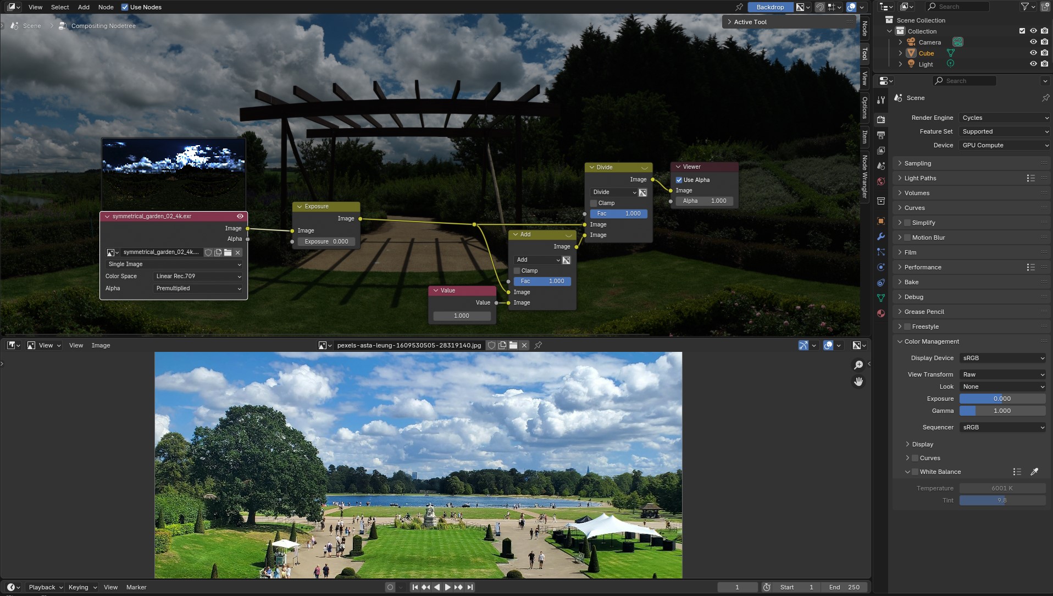Click the Value node's 1.000 field
The height and width of the screenshot is (596, 1053).
click(x=462, y=316)
